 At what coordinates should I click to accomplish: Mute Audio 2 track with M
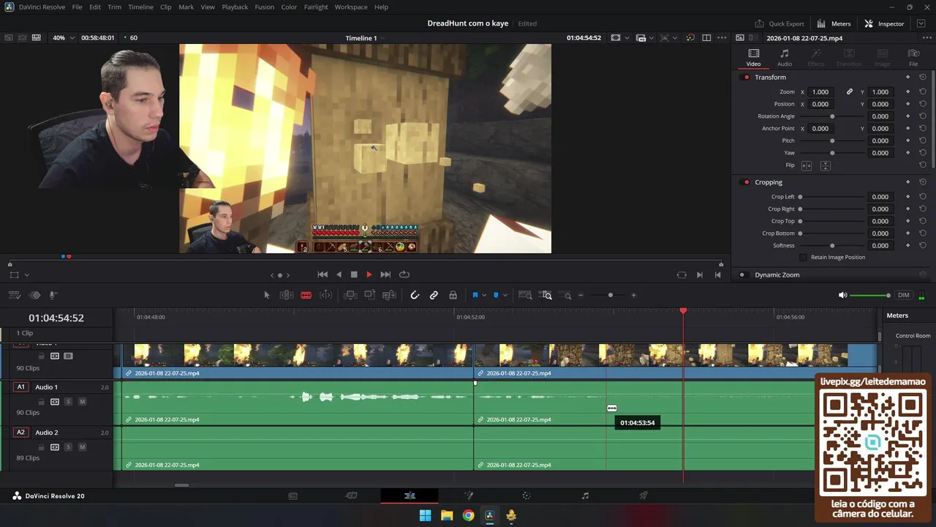82,447
